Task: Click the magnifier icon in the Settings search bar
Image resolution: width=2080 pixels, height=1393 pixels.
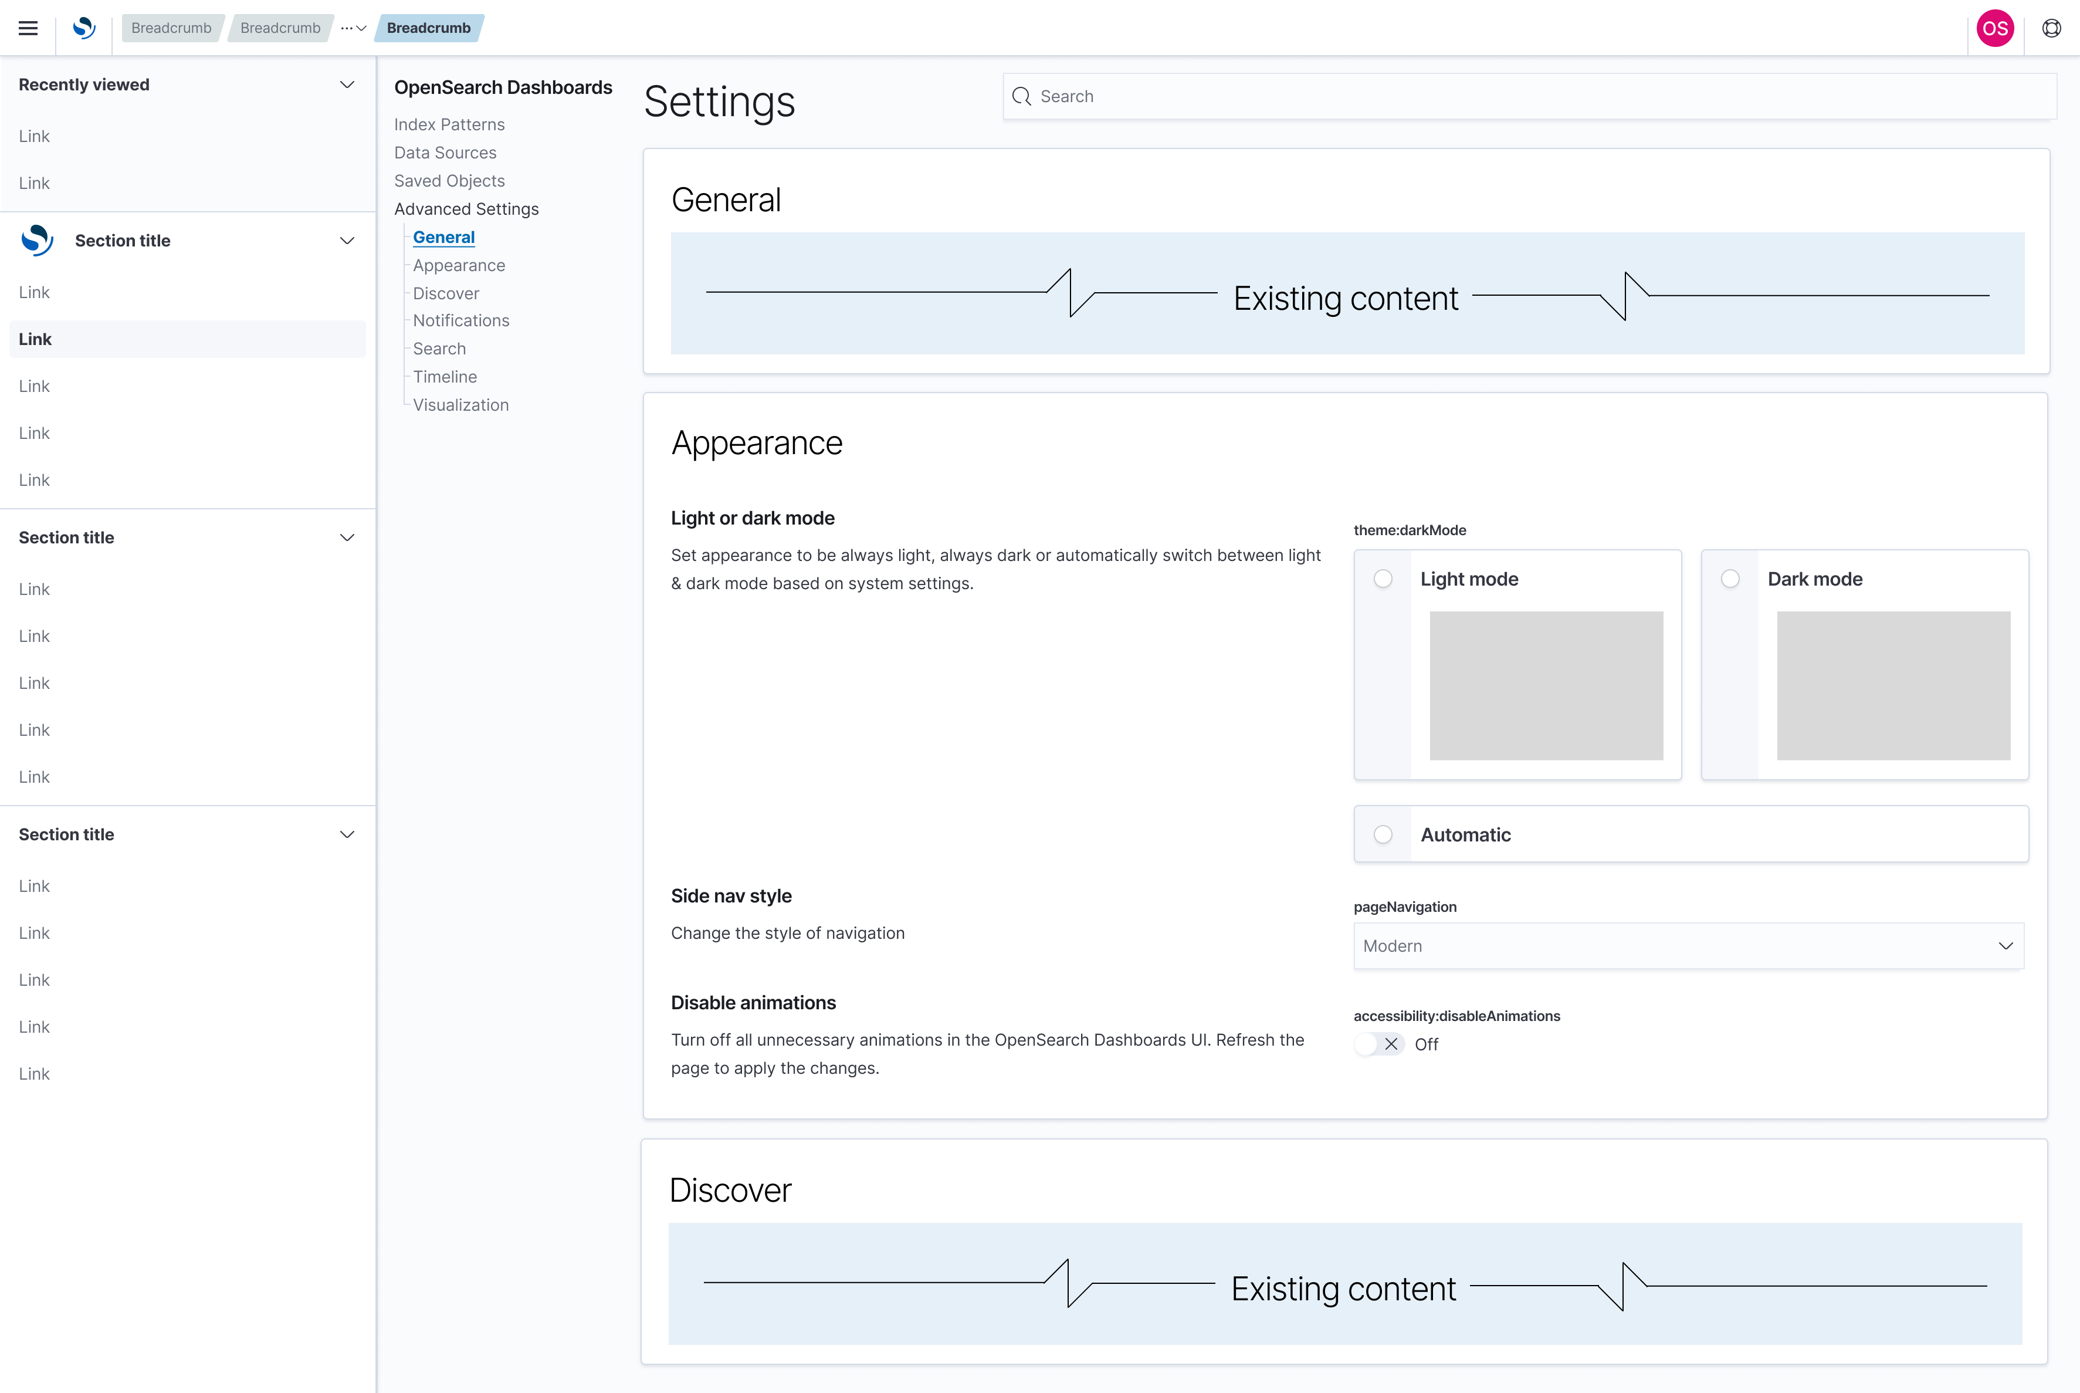Action: pyautogui.click(x=1022, y=96)
